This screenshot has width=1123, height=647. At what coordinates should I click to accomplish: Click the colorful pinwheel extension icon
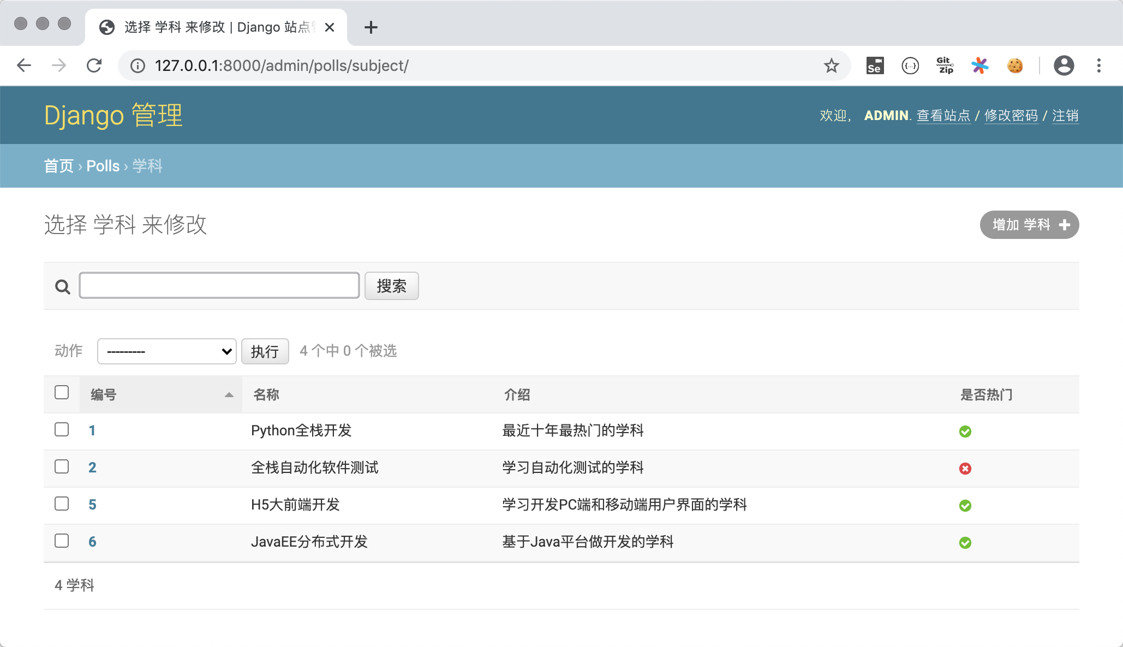click(979, 65)
